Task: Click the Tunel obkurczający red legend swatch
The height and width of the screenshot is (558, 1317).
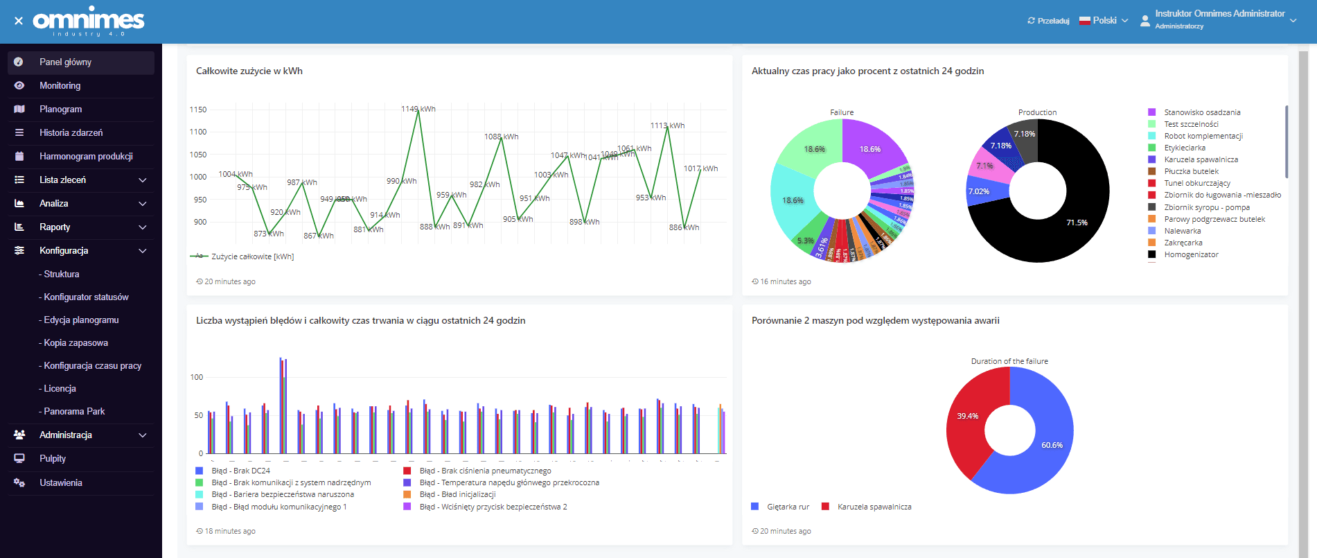Action: 1151,183
